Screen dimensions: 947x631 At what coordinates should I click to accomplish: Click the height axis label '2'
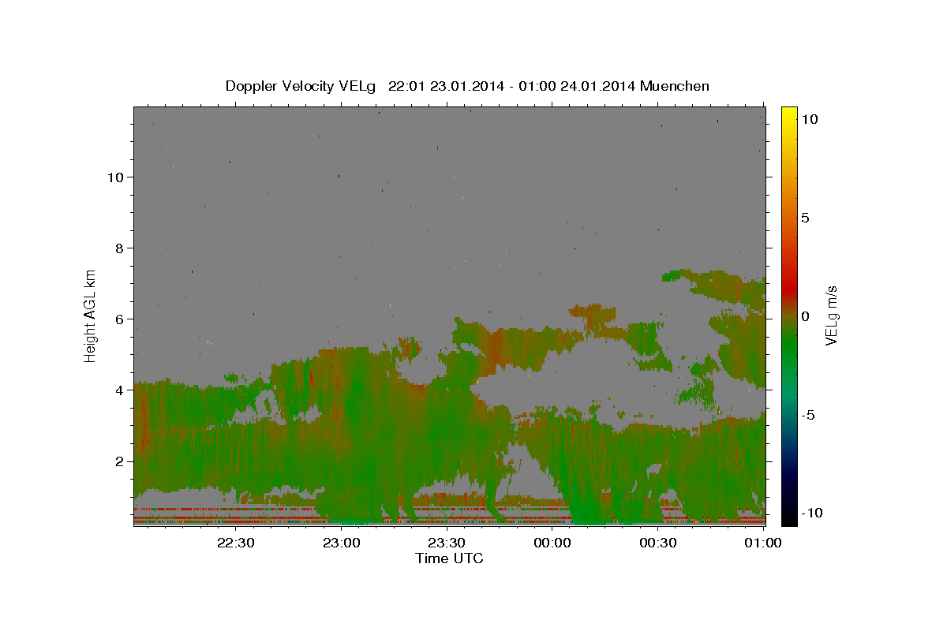[118, 461]
